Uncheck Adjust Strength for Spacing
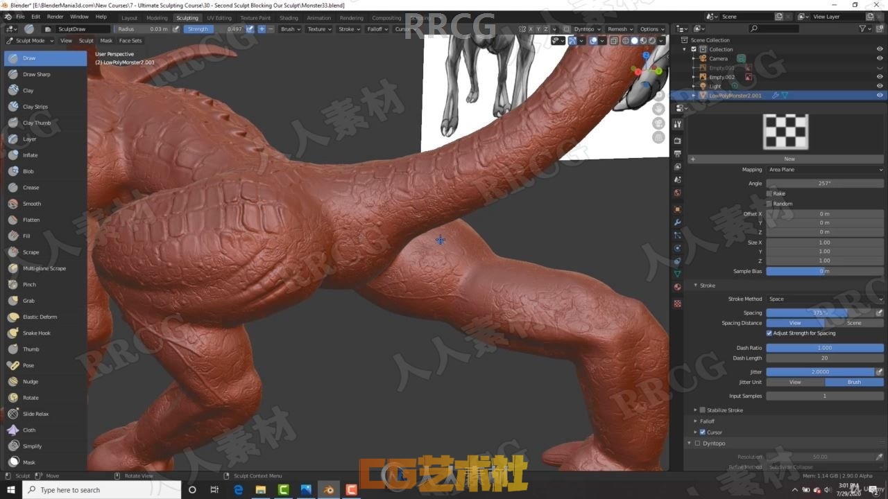 (x=769, y=333)
